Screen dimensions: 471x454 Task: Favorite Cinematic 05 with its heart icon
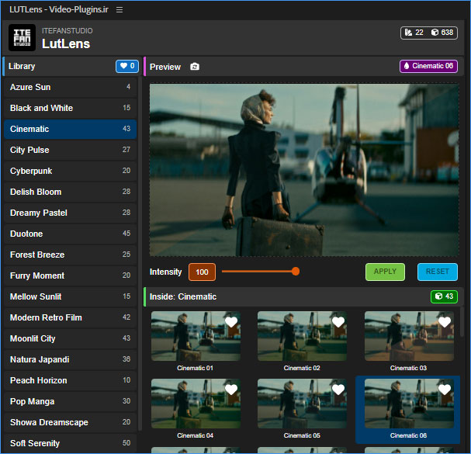(338, 390)
